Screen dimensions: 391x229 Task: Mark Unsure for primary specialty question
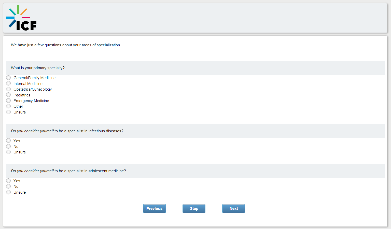pos(8,112)
